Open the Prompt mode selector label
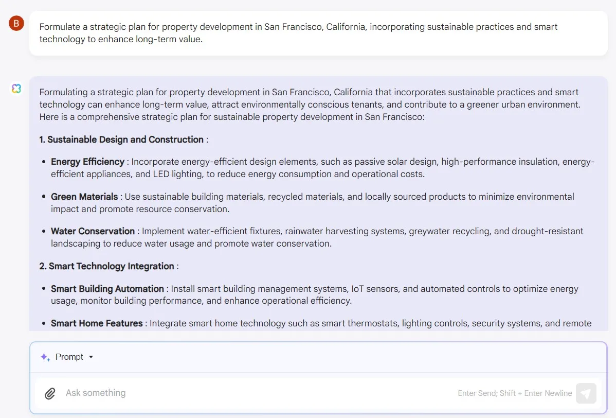 click(69, 357)
